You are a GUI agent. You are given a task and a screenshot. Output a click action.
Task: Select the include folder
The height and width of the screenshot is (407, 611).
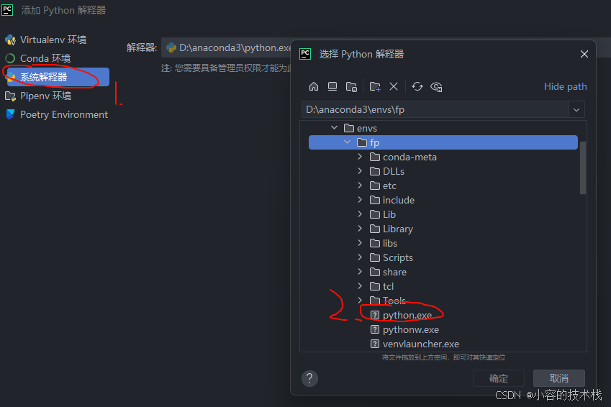398,200
